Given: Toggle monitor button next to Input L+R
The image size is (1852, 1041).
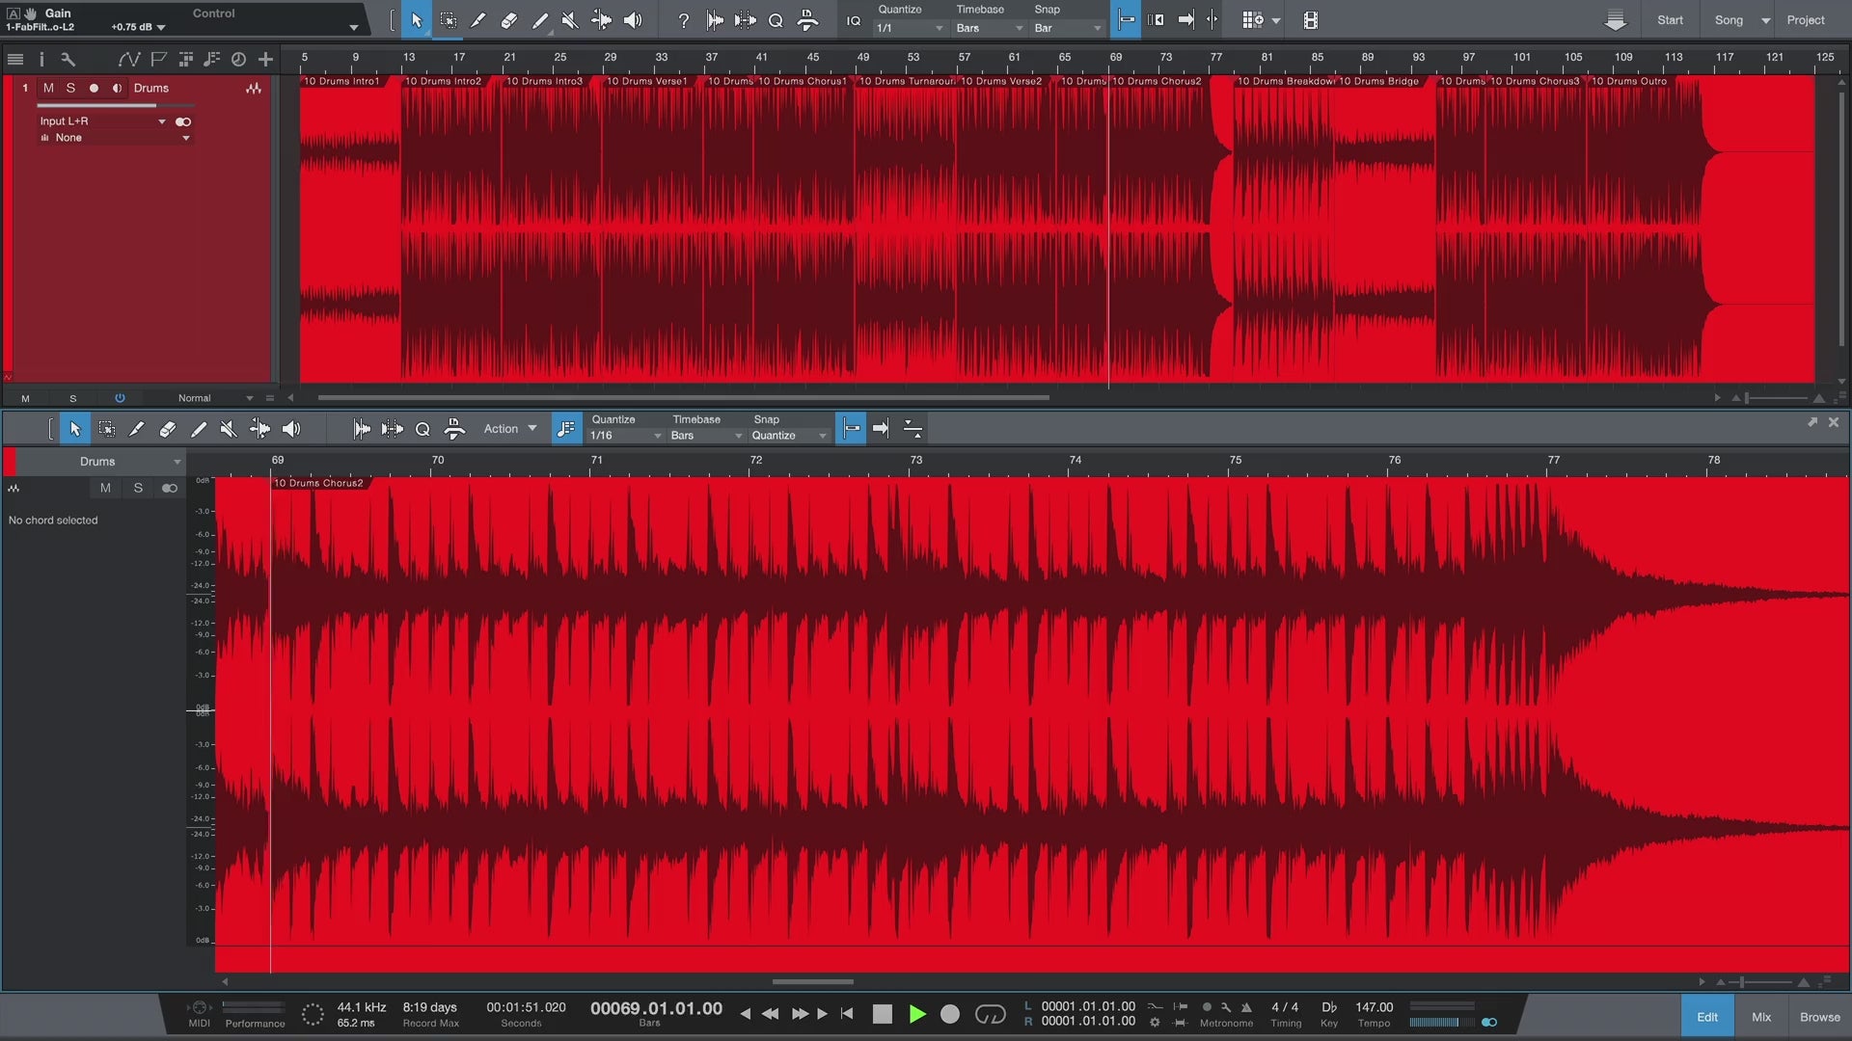Looking at the screenshot, I should tap(183, 121).
